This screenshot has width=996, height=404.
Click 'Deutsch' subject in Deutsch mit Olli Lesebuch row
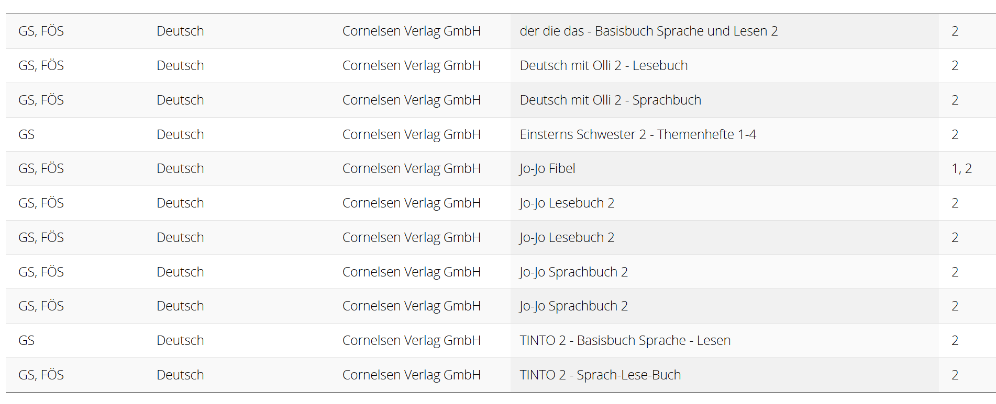click(180, 66)
